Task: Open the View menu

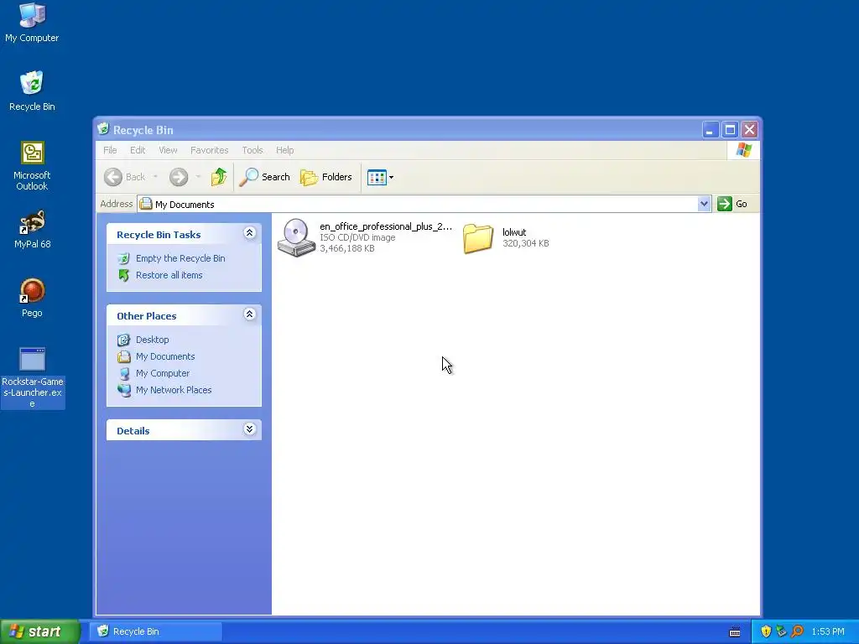Action: (168, 150)
